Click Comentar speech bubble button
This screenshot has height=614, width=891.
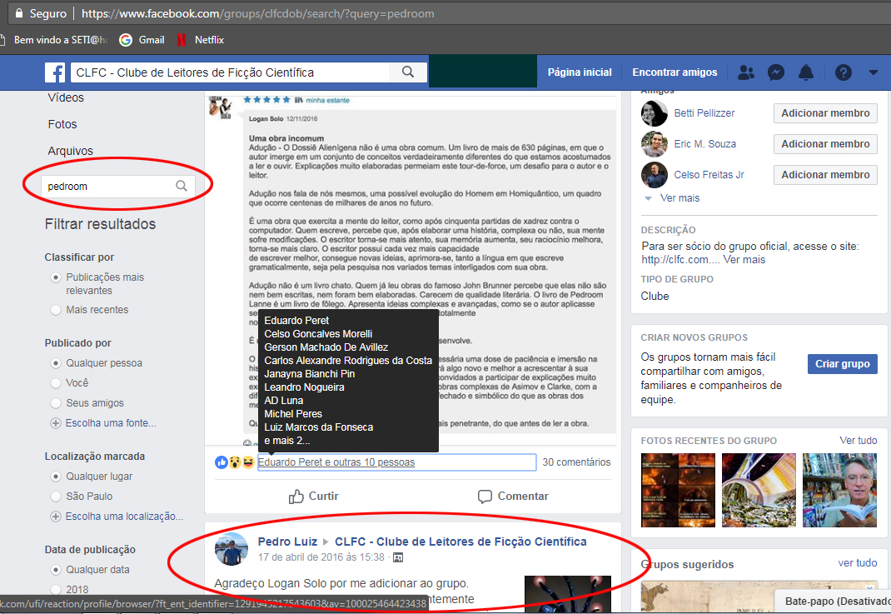coord(513,497)
